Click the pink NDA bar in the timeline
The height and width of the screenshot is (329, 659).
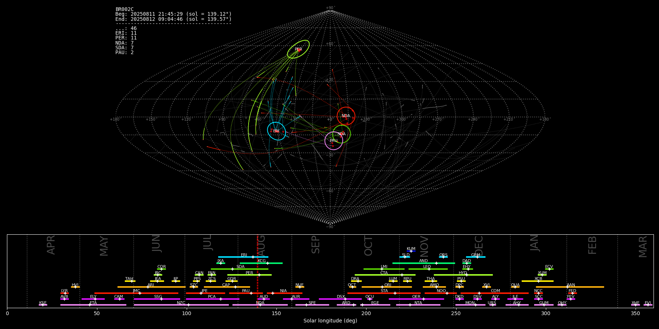[260, 305]
